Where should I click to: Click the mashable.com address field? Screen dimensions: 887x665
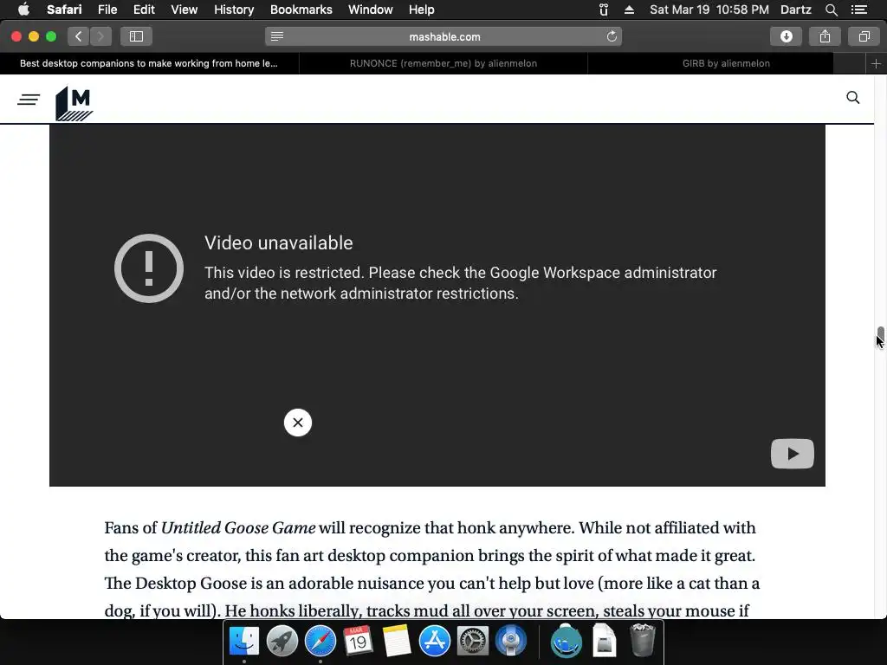(444, 36)
